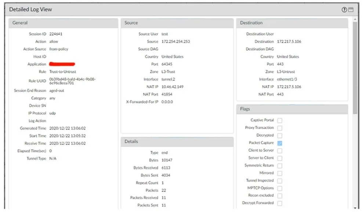362x212 pixels.
Task: Check the Decrypt Forwarded checkbox
Action: (280, 203)
